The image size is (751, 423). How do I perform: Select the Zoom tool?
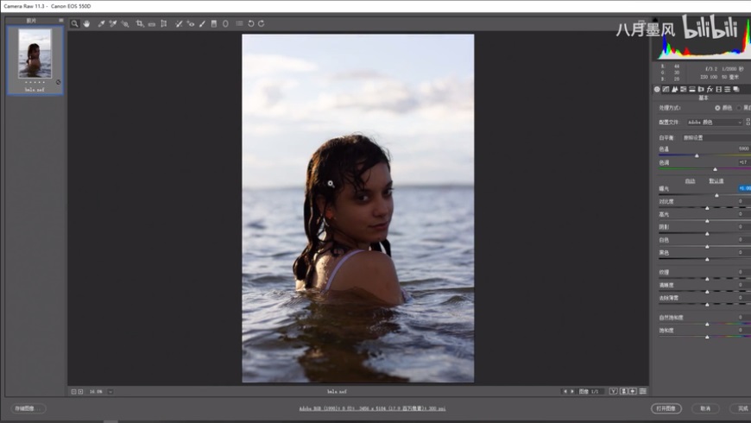click(75, 23)
